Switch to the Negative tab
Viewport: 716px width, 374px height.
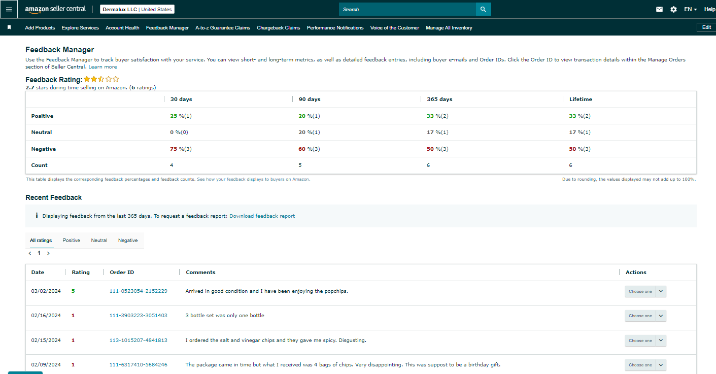128,241
